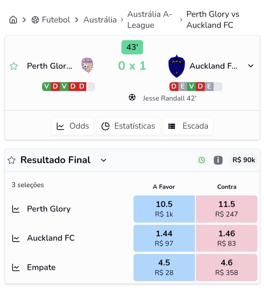The height and width of the screenshot is (297, 264).
Task: Click the Perth Glory team logo
Action: [x=87, y=66]
